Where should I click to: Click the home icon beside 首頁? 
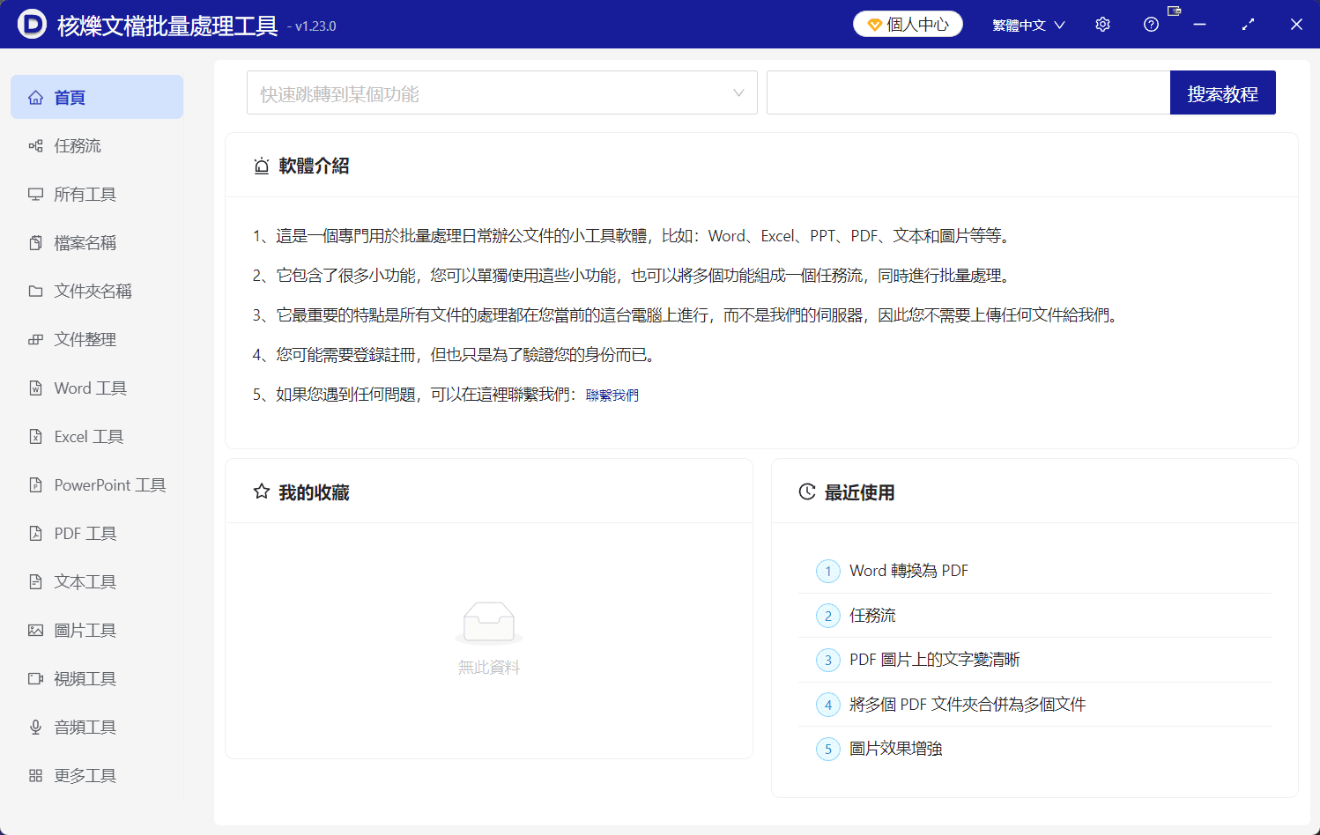[35, 98]
